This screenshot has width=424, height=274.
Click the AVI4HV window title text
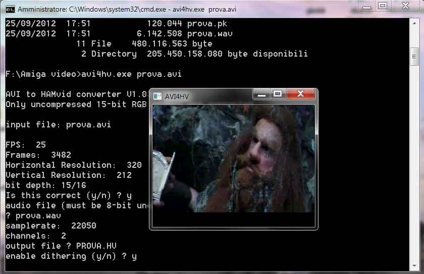click(x=177, y=97)
